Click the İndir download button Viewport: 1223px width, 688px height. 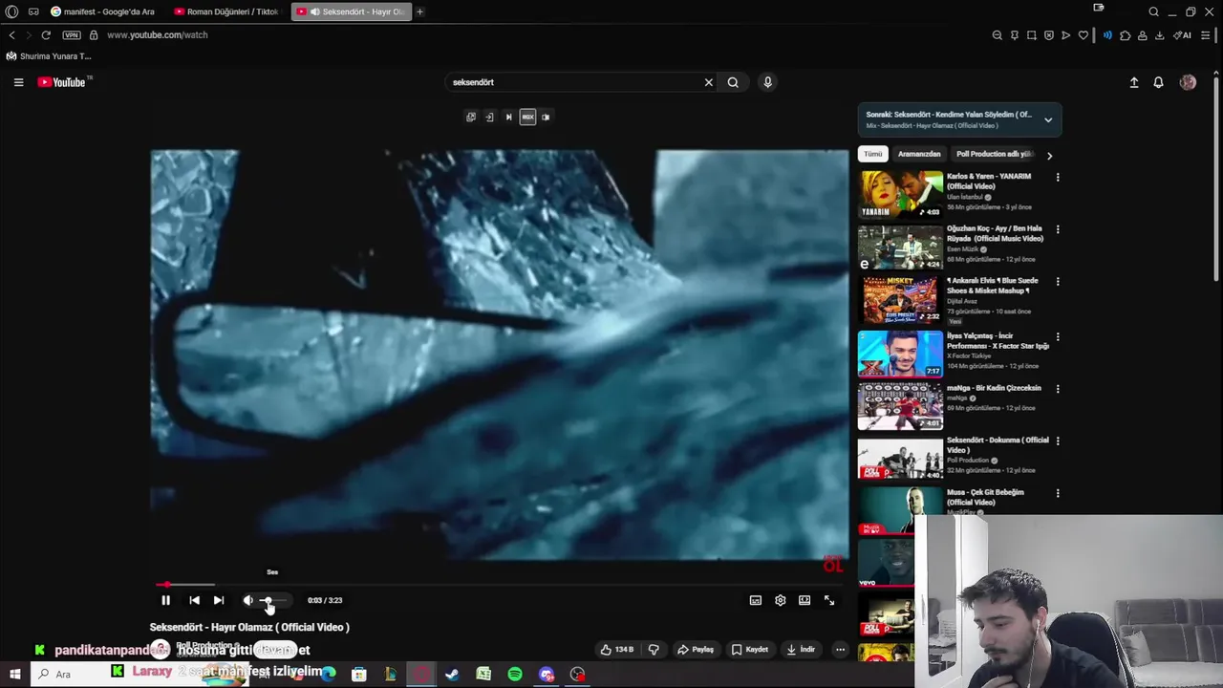coord(801,650)
